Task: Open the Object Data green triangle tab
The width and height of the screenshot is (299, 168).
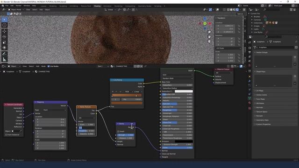Action: [249, 98]
